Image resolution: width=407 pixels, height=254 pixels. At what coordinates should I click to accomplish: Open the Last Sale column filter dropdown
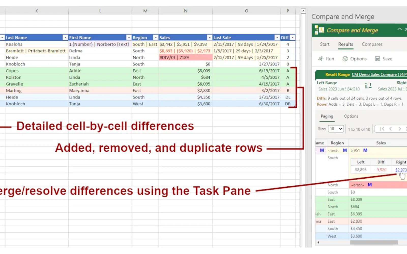[x=277, y=38]
